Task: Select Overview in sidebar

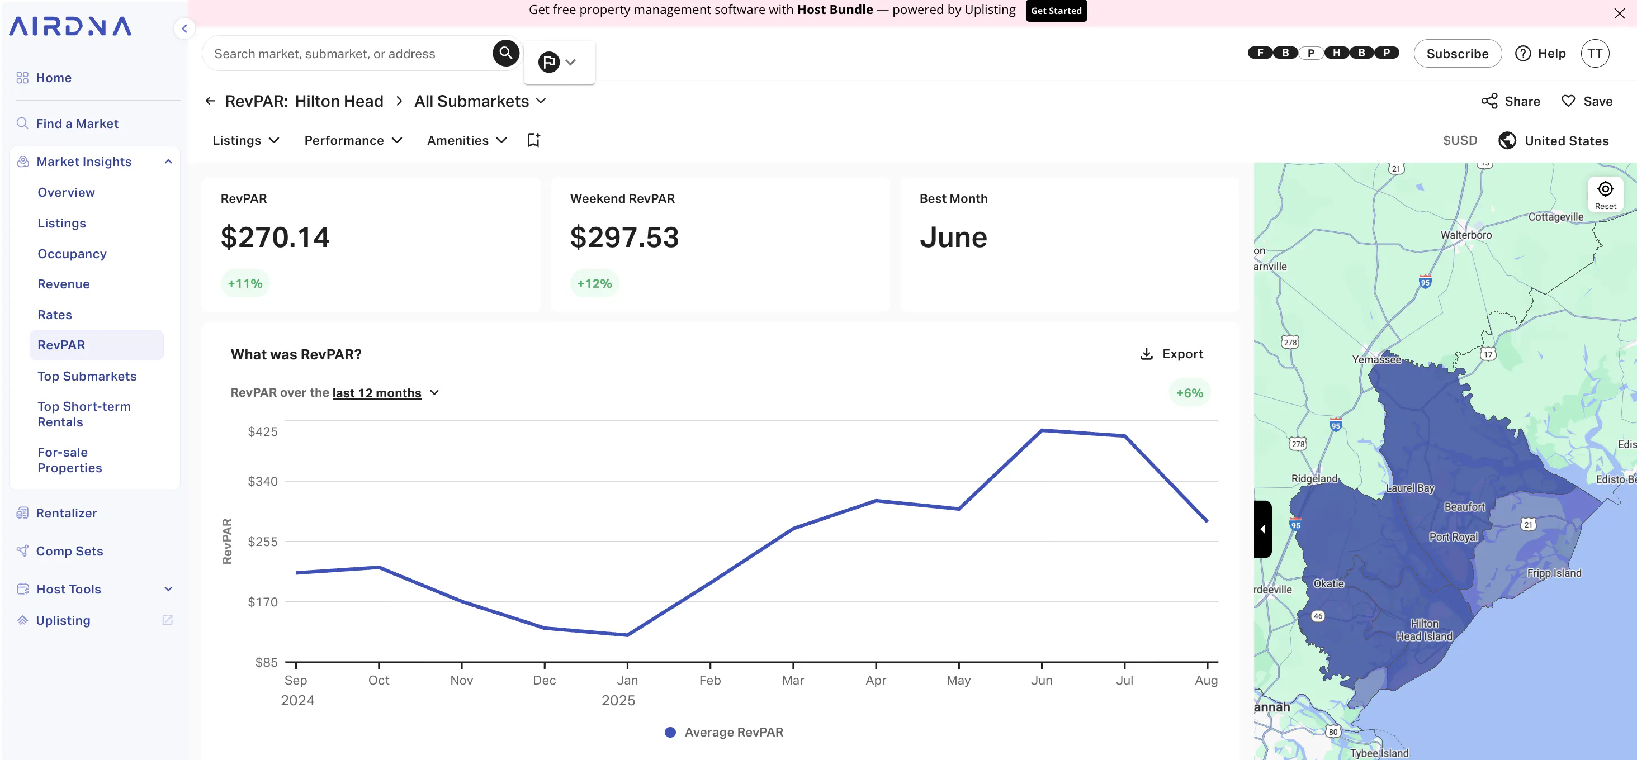Action: pos(66,192)
